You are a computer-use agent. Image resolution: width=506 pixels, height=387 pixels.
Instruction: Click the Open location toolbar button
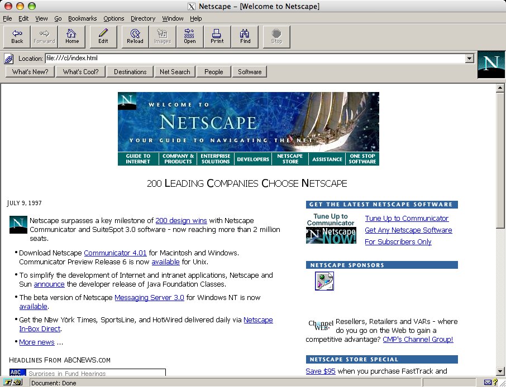(x=190, y=37)
